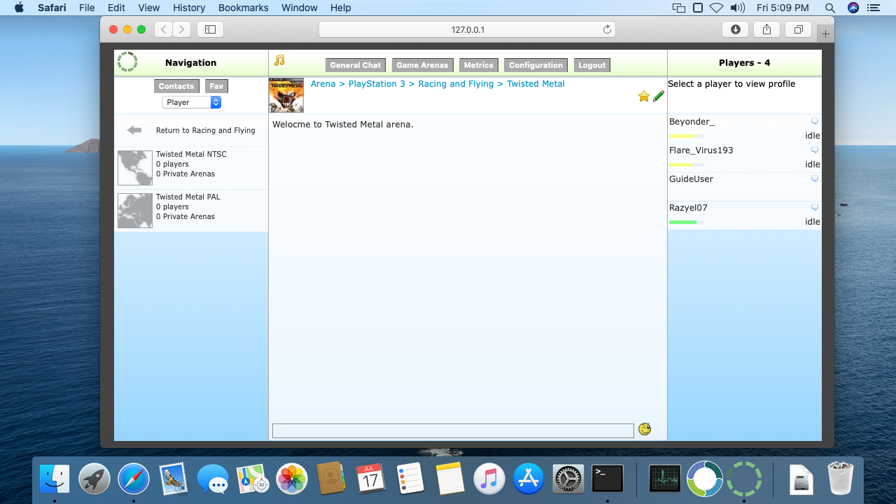Open the smiley emoticon picker
Viewport: 896px width, 504px height.
(645, 429)
